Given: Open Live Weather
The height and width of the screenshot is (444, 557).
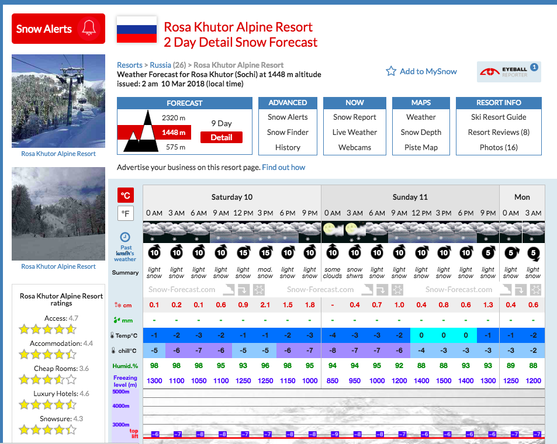Looking at the screenshot, I should point(355,133).
